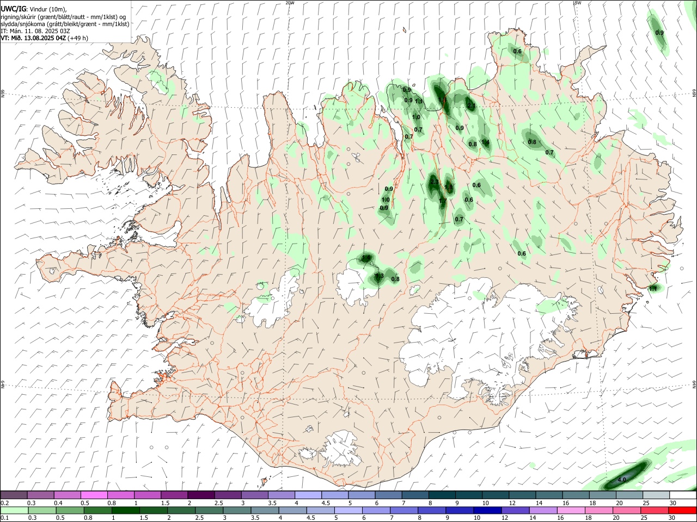Image resolution: width=697 pixels, height=522 pixels.
Task: Pick the darkest purple swatch between 2 and 2.5
Action: point(201,495)
